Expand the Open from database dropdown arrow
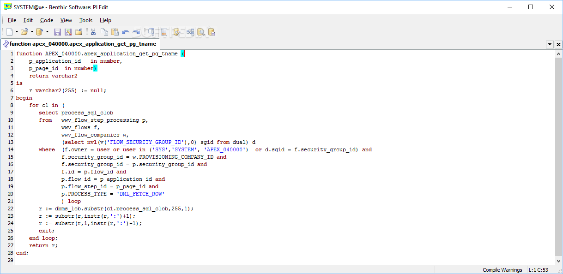This screenshot has height=274, width=563. [47, 32]
